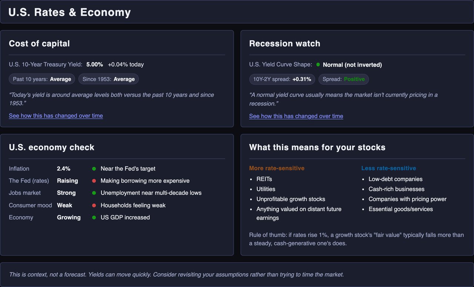Click Households feeling weak text

pyautogui.click(x=133, y=205)
